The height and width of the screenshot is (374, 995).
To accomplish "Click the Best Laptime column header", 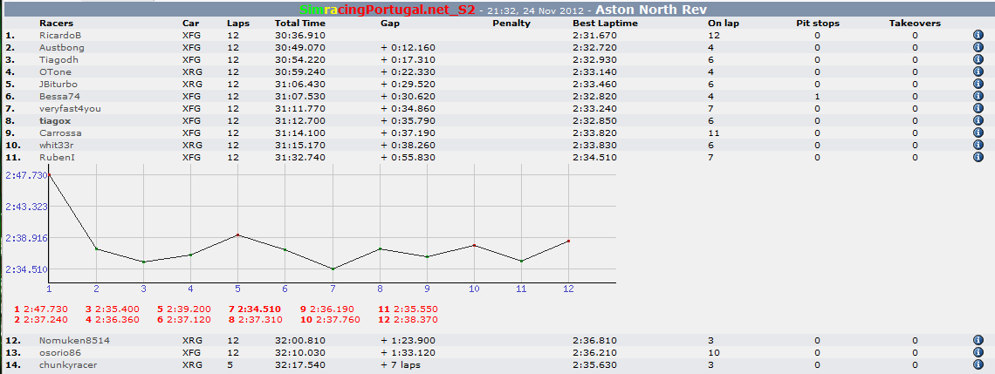I will tap(605, 24).
